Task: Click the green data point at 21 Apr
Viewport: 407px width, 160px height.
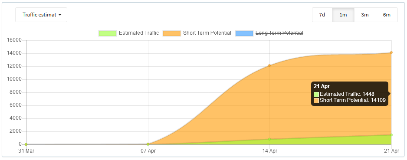Action: click(x=391, y=135)
